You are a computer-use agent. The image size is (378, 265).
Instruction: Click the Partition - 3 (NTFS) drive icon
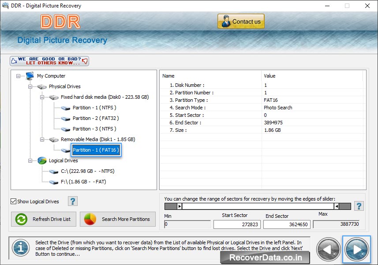coord(66,129)
